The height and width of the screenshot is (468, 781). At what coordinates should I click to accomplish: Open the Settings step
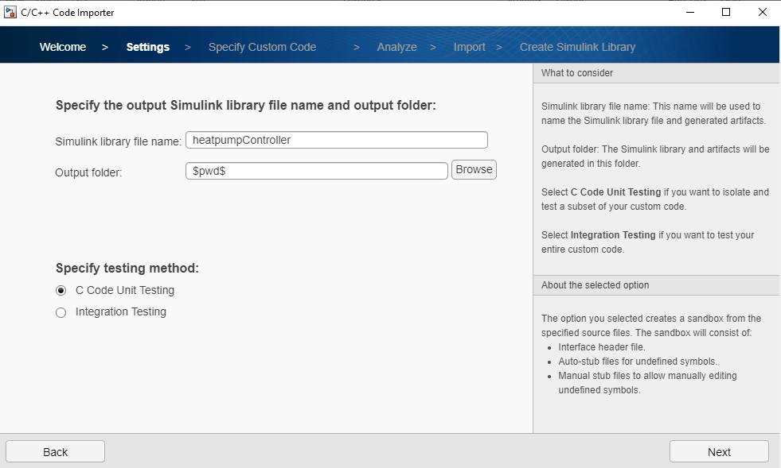(147, 47)
